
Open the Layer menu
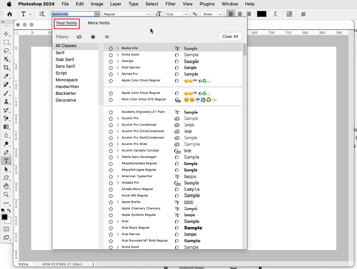click(116, 4)
